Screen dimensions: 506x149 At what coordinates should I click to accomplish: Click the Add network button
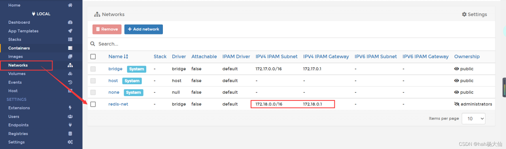(x=143, y=29)
